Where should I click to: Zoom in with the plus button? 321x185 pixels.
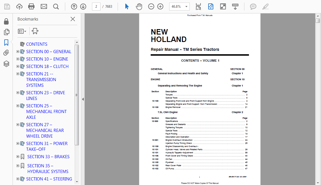pyautogui.click(x=160, y=7)
